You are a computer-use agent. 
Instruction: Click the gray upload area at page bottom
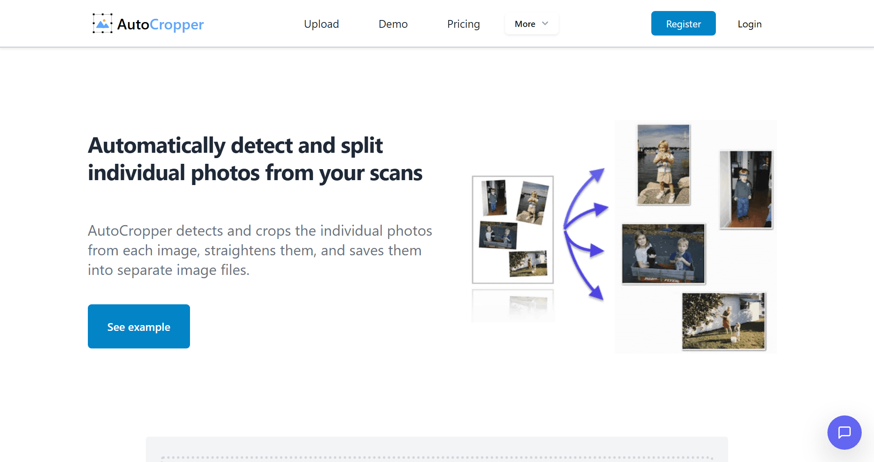tap(436, 449)
